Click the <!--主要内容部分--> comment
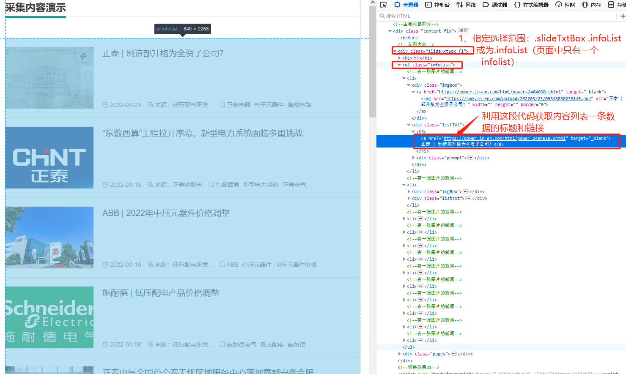This screenshot has width=626, height=374. pyautogui.click(x=416, y=24)
